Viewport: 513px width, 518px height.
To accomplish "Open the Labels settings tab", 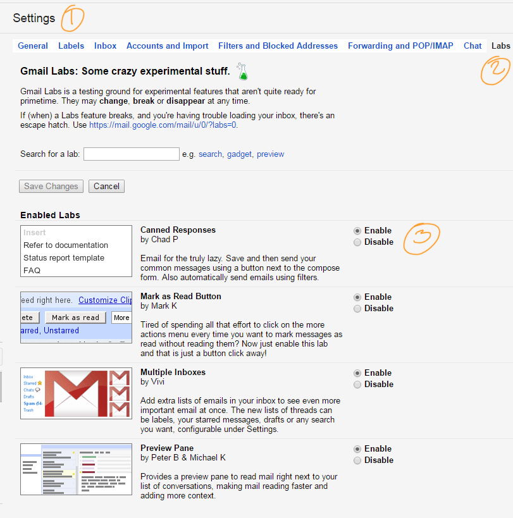I will point(71,46).
